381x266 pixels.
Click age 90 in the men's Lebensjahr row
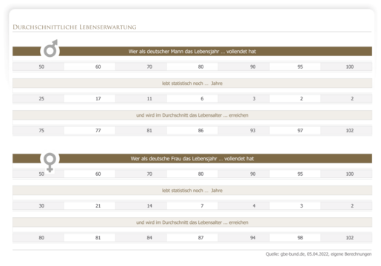253,66
